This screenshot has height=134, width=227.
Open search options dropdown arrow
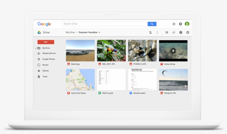146,24
